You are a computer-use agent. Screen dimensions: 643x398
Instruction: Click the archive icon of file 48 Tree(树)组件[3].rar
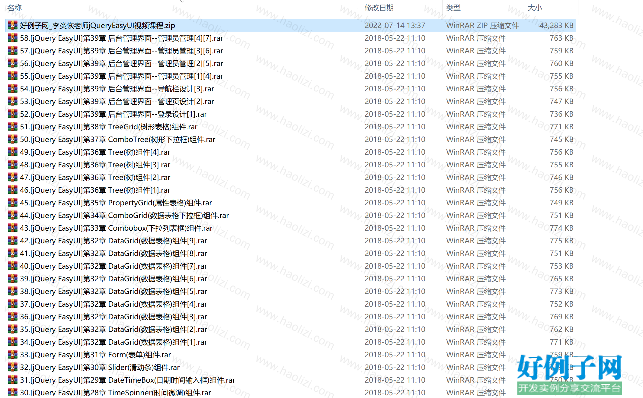click(12, 165)
